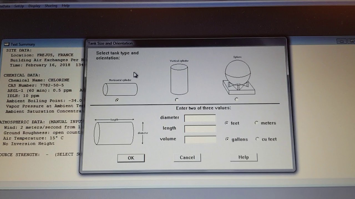The image size is (355, 199).
Task: Click 'CHEMICAL DATA:' heading in Text Summary
Action: tap(22, 75)
